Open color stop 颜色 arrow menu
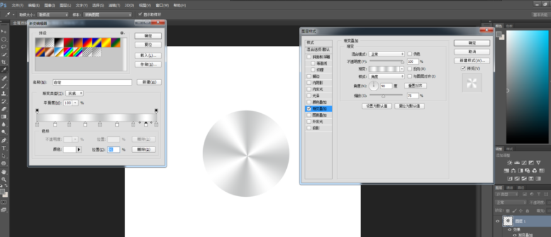Screen dimensions: 551x237 79,150
